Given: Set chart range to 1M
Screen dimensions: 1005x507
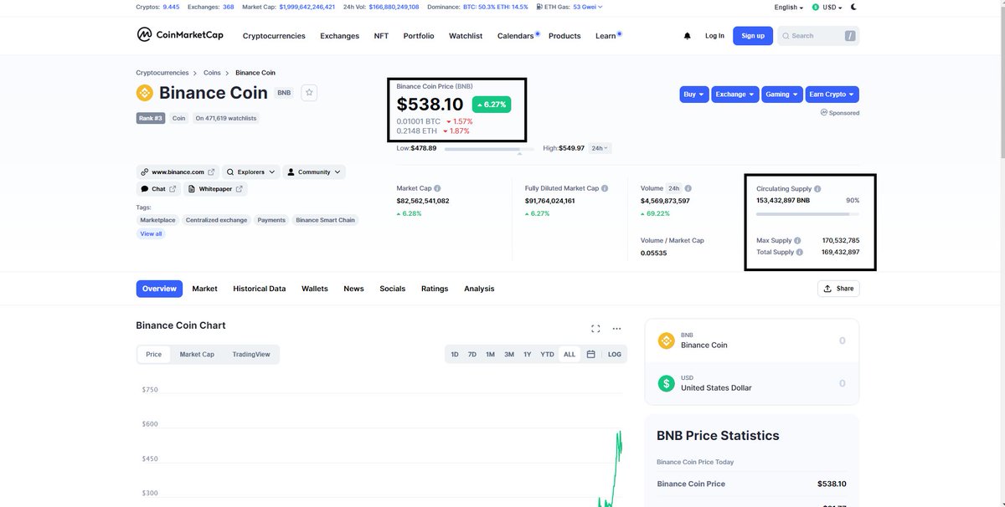Looking at the screenshot, I should [x=490, y=355].
